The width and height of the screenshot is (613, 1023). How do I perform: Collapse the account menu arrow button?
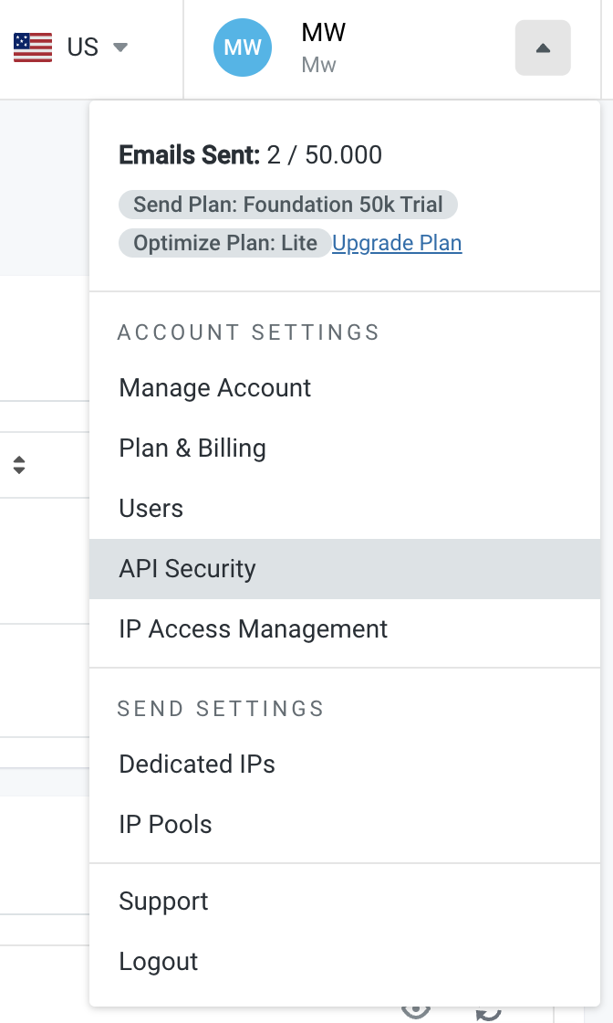pos(543,47)
